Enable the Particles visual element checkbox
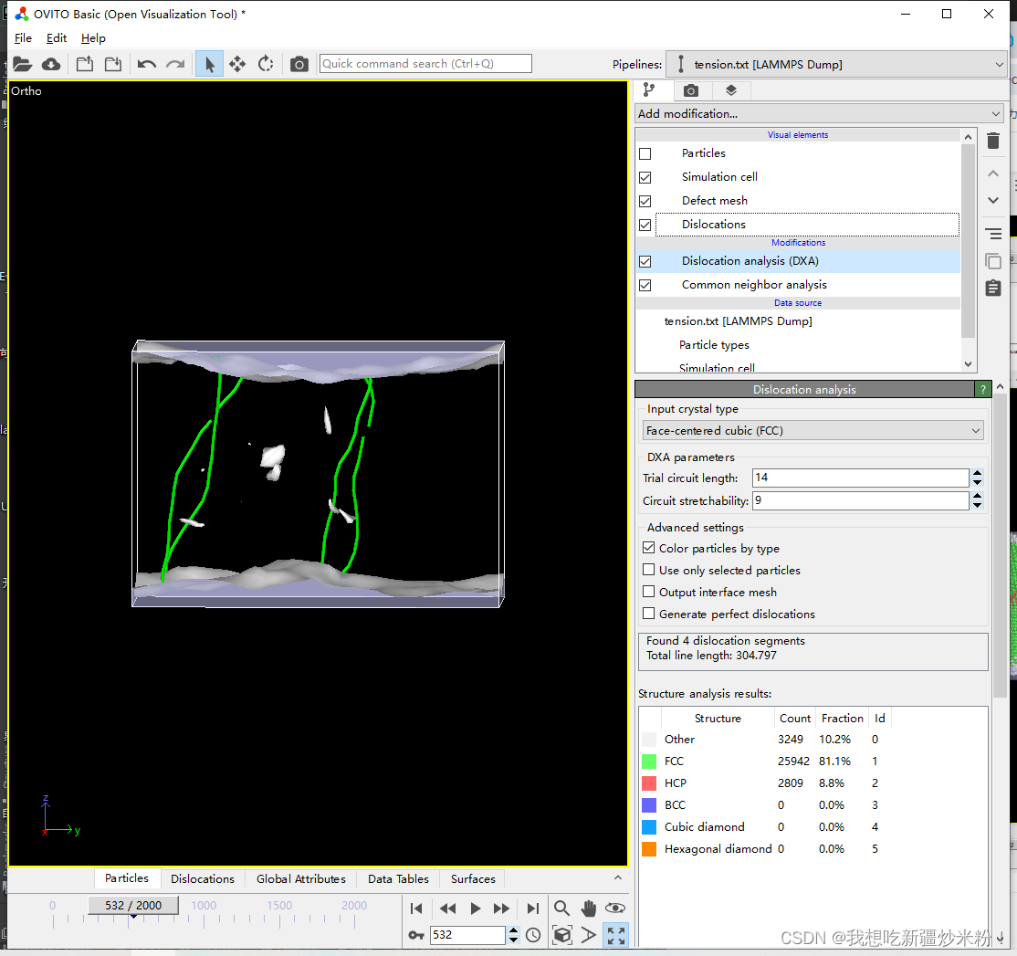The height and width of the screenshot is (956, 1017). (x=645, y=153)
